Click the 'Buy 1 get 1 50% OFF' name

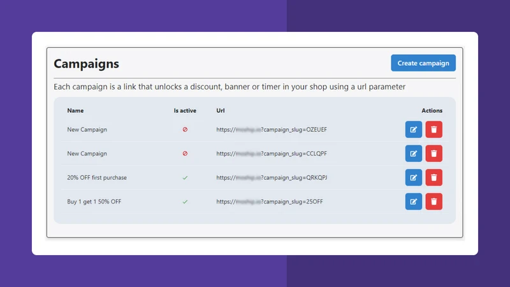94,202
